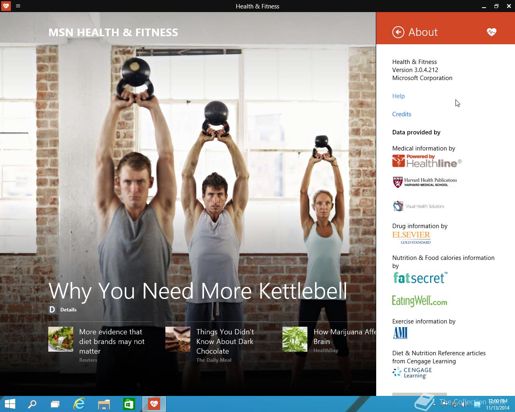Click the Version 3.0.4.212 text

(x=415, y=70)
